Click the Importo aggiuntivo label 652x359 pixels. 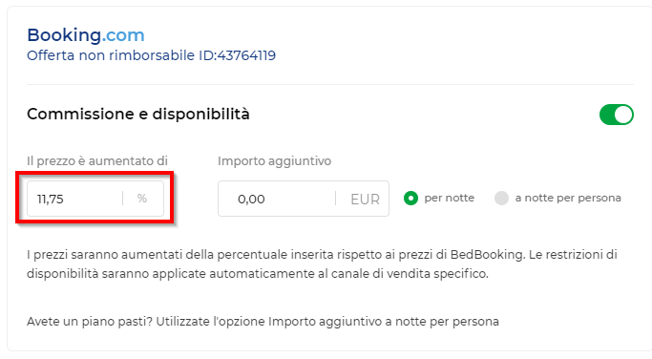274,161
